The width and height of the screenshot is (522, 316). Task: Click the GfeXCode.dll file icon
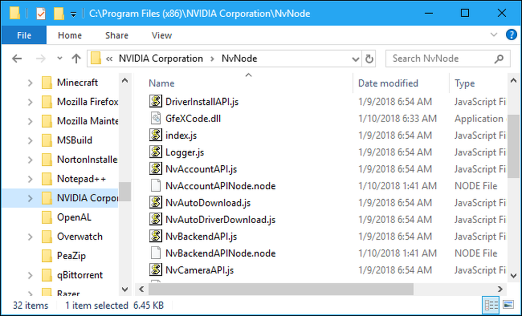coord(156,118)
